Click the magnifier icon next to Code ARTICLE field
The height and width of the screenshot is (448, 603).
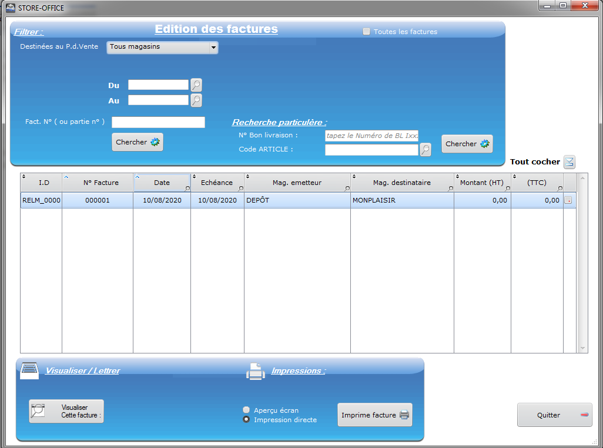[x=425, y=150]
